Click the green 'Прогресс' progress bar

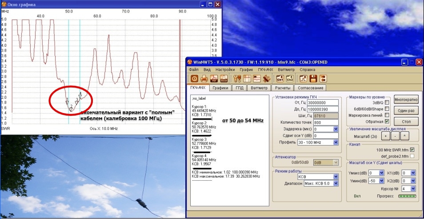[x=407, y=196]
